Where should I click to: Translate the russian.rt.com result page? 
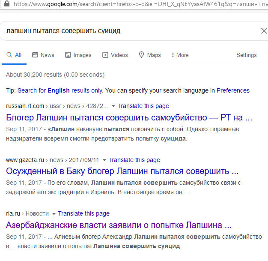[x=143, y=106]
